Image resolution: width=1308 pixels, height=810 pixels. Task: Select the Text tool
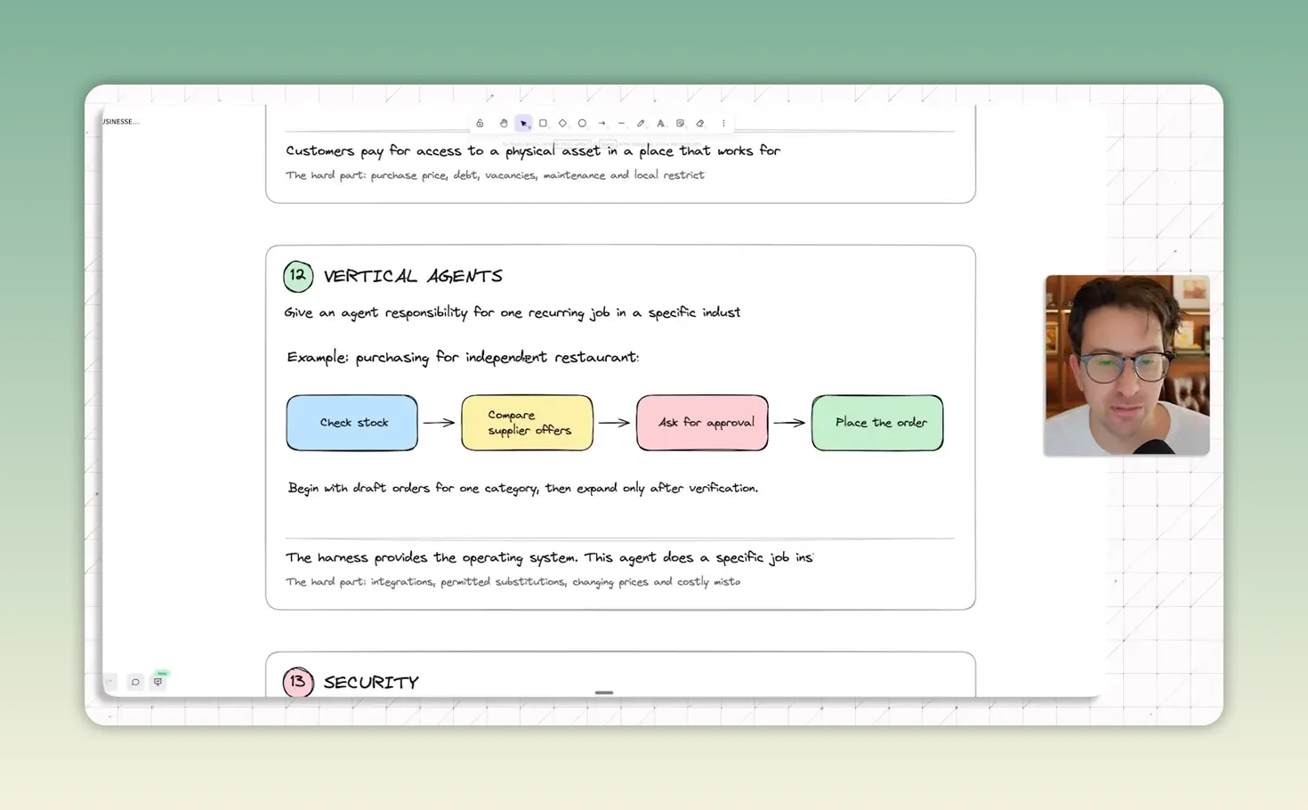click(660, 124)
